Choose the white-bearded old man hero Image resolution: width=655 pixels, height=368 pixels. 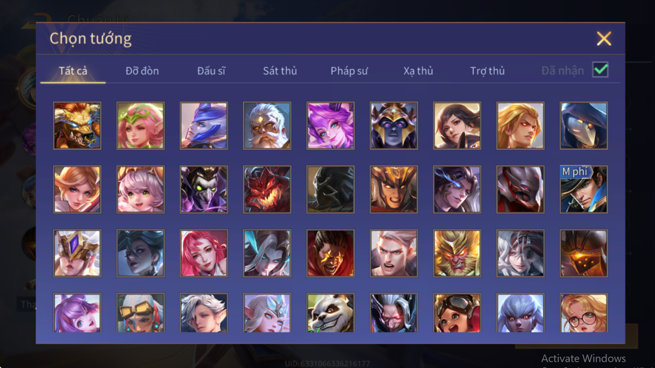tap(267, 126)
